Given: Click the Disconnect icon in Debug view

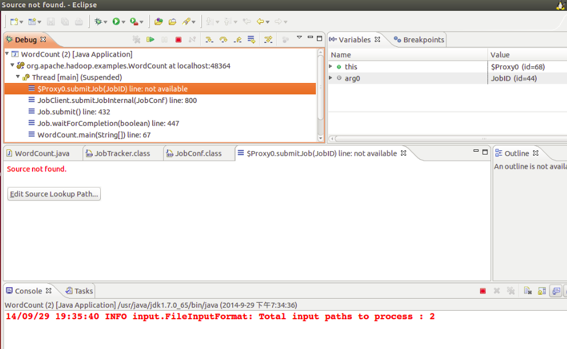Looking at the screenshot, I should [x=192, y=39].
